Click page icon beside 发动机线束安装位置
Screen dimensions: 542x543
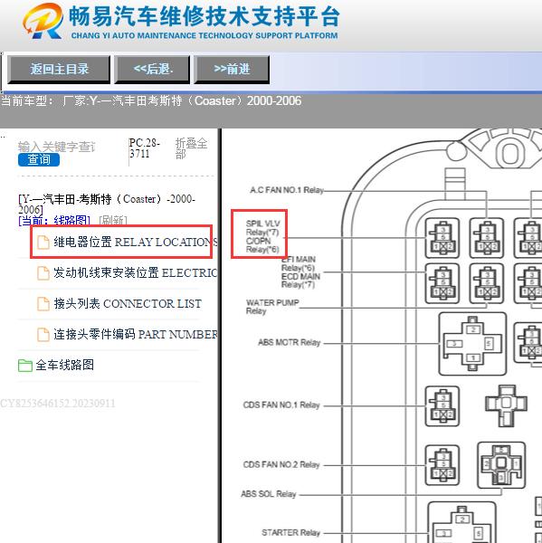pyautogui.click(x=43, y=273)
